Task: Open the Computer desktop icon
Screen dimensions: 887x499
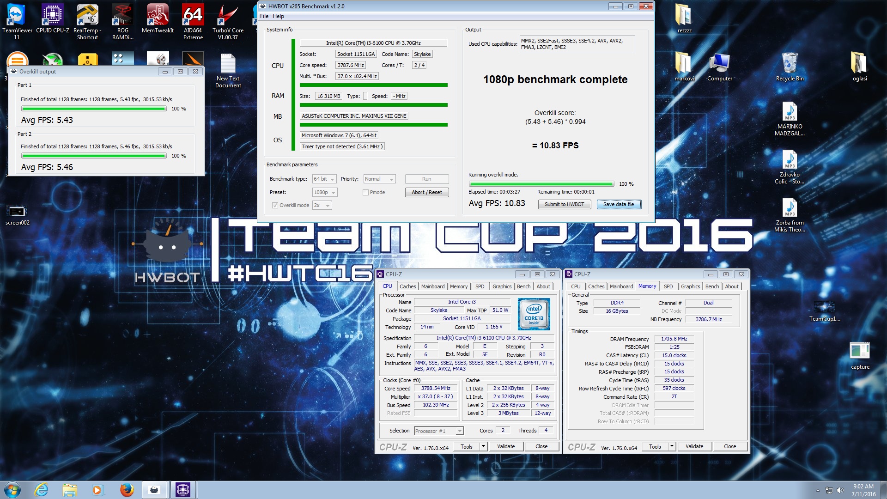Action: [719, 67]
